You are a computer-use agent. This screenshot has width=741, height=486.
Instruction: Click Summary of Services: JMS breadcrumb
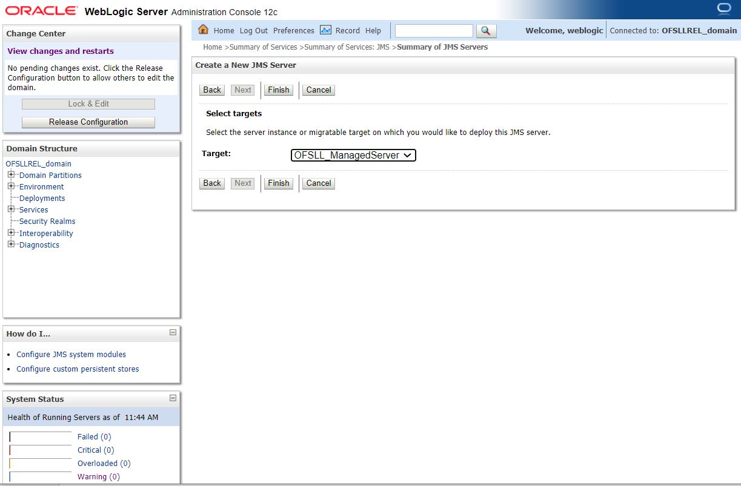[x=347, y=47]
